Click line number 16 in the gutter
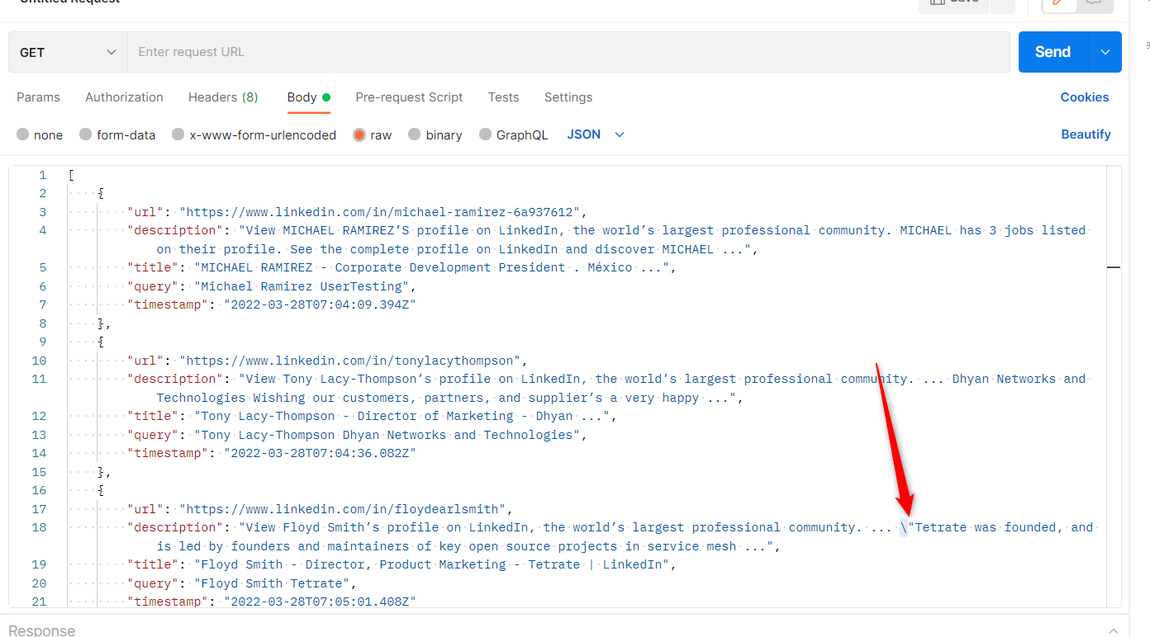Image resolution: width=1150 pixels, height=637 pixels. tap(39, 490)
